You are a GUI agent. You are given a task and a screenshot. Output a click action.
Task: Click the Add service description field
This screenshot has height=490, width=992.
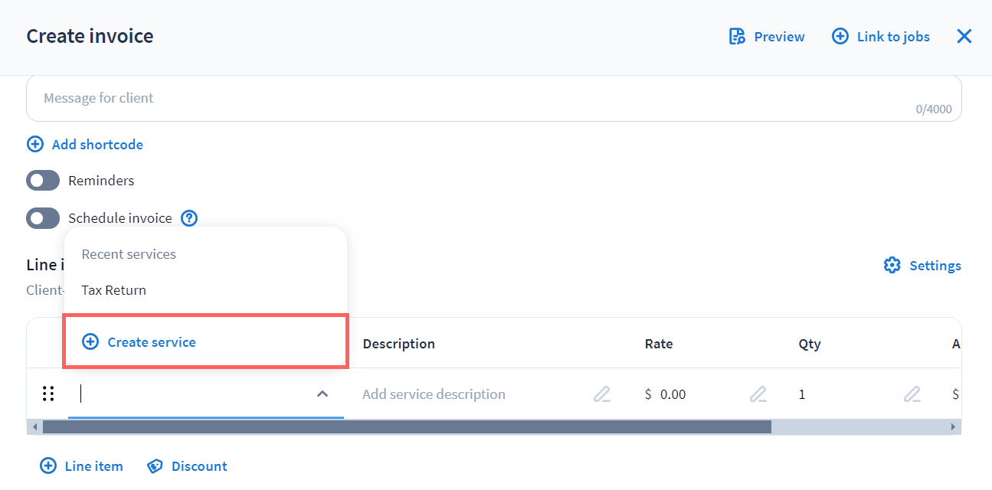[460, 394]
